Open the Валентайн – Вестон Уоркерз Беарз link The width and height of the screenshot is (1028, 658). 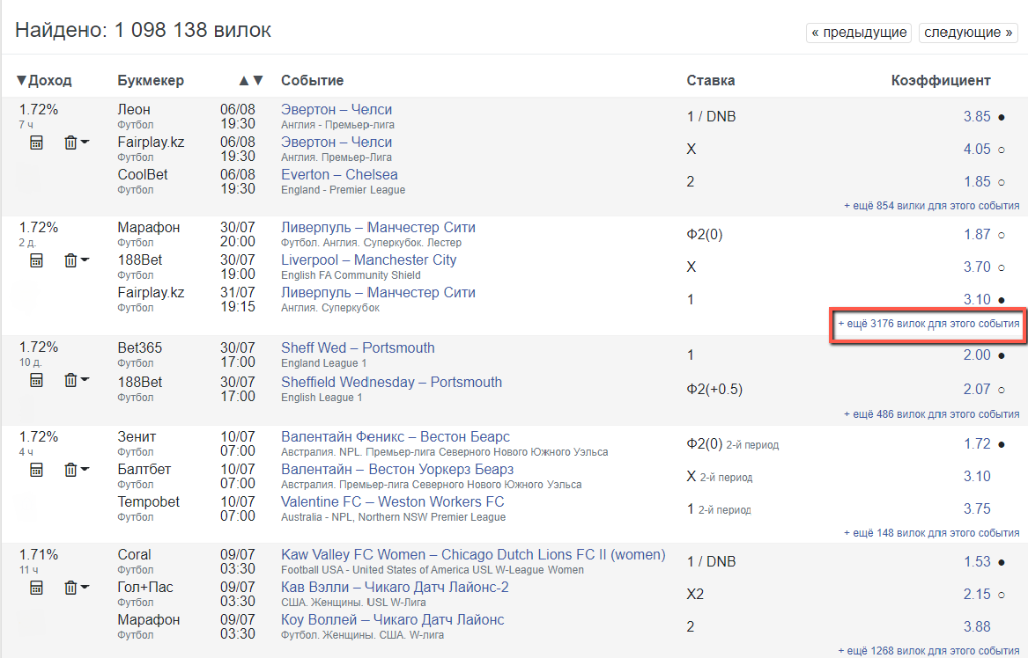pyautogui.click(x=397, y=470)
